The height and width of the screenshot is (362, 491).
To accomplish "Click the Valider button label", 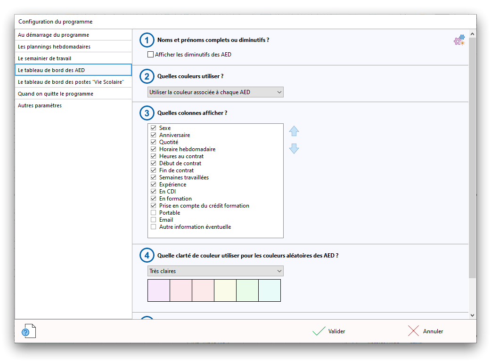I will click(x=336, y=331).
